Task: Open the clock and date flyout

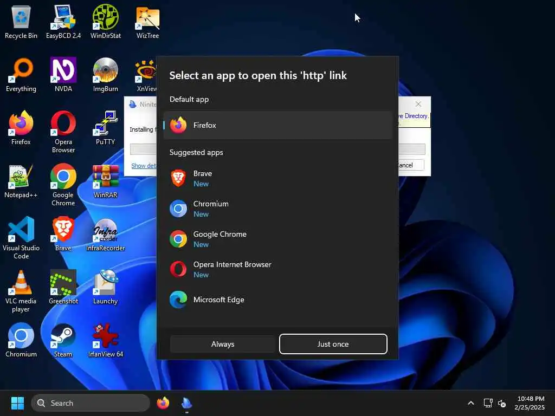Action: (x=530, y=403)
